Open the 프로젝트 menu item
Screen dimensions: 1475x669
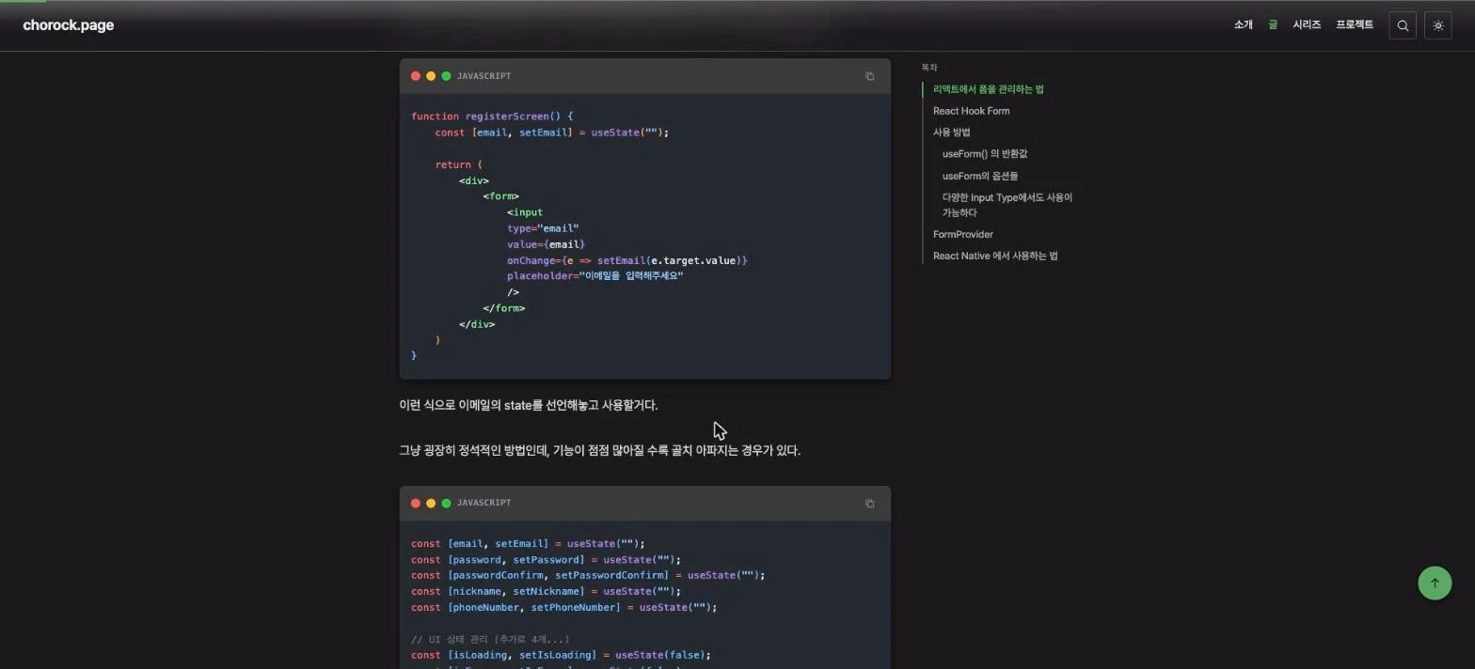(x=1355, y=25)
